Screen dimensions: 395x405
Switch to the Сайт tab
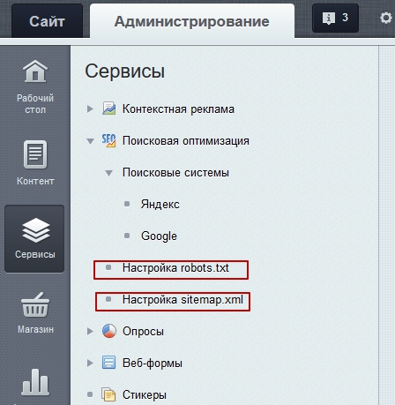pyautogui.click(x=47, y=20)
